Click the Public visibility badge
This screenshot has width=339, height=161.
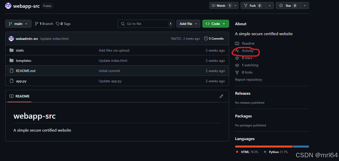click(47, 6)
